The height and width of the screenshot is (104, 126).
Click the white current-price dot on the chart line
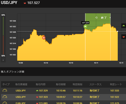[118, 31]
